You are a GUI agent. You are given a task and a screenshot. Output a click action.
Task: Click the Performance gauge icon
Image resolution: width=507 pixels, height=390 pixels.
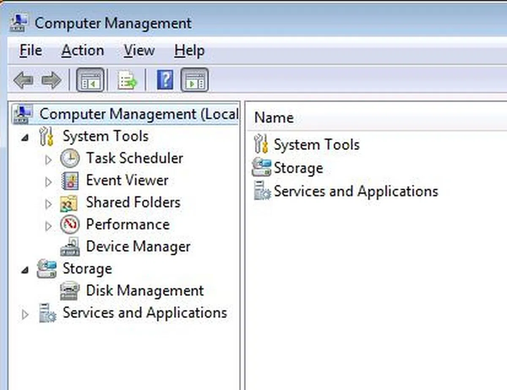coord(70,225)
